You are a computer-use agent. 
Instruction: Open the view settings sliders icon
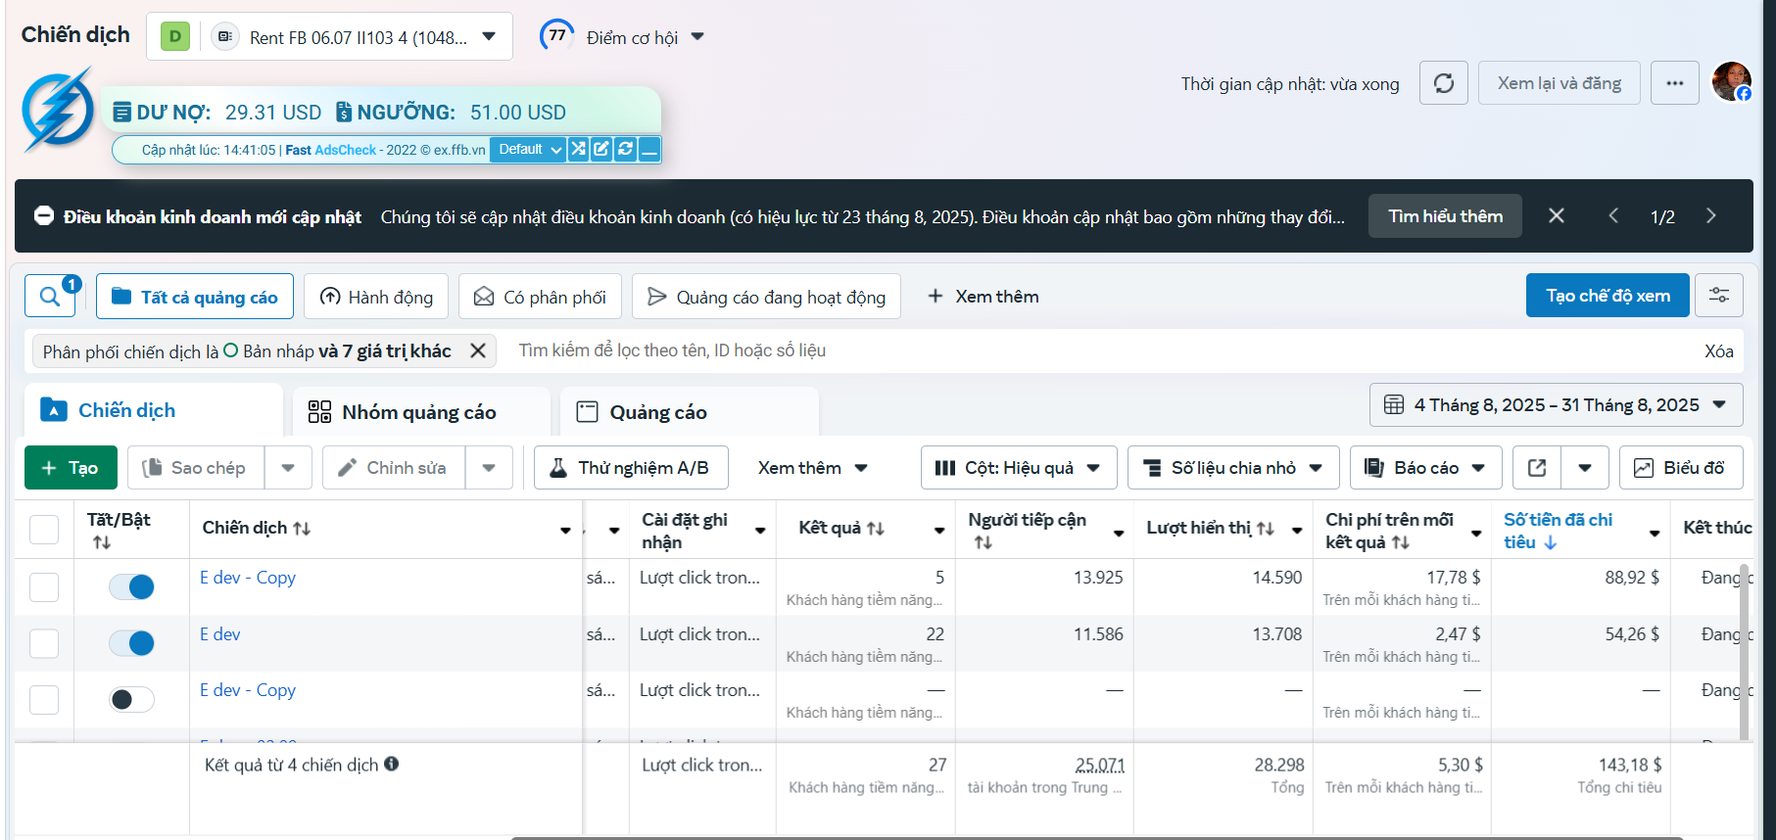[1719, 295]
